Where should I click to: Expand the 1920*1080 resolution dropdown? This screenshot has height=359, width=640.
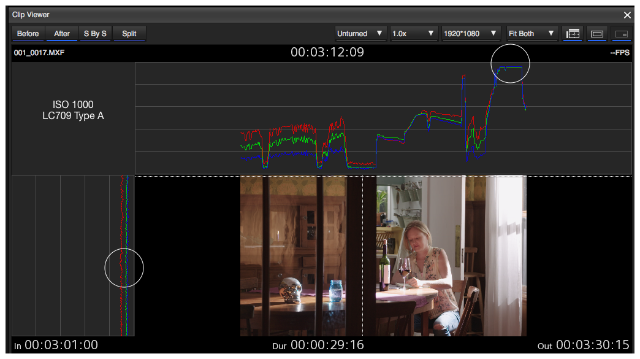point(471,34)
